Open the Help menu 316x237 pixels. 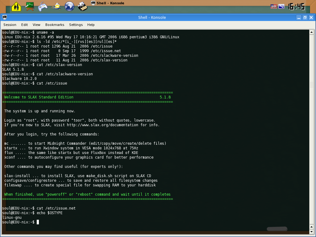(x=91, y=25)
